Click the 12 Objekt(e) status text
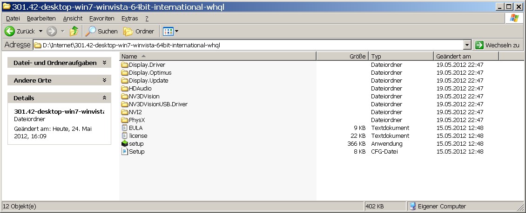Image resolution: width=526 pixels, height=213 pixels. [x=20, y=207]
